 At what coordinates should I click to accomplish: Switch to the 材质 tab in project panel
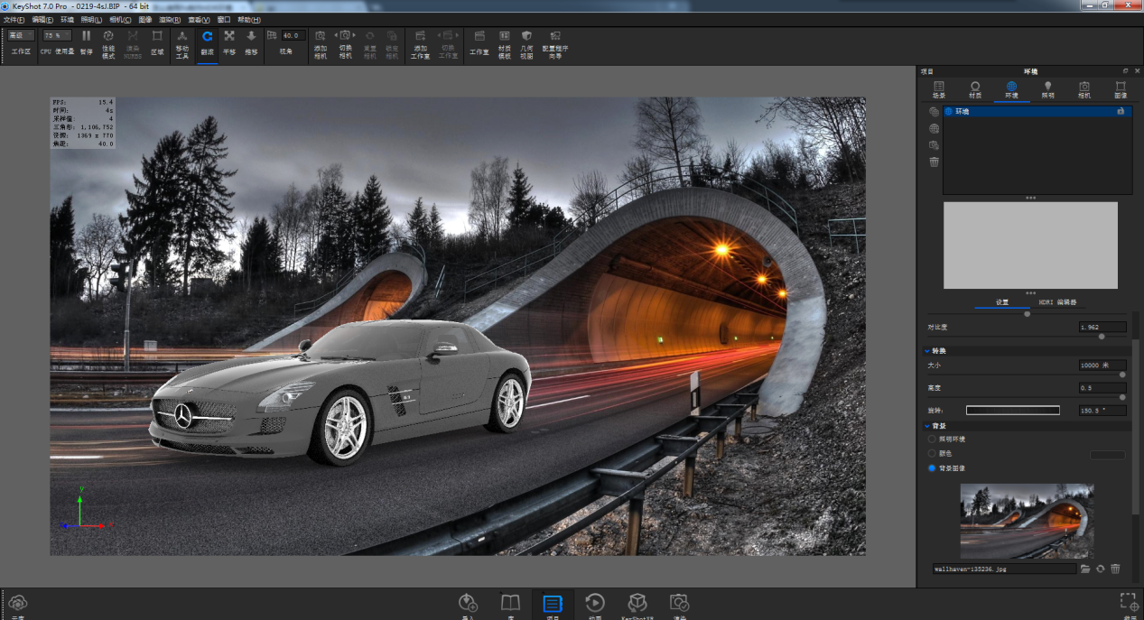[975, 89]
